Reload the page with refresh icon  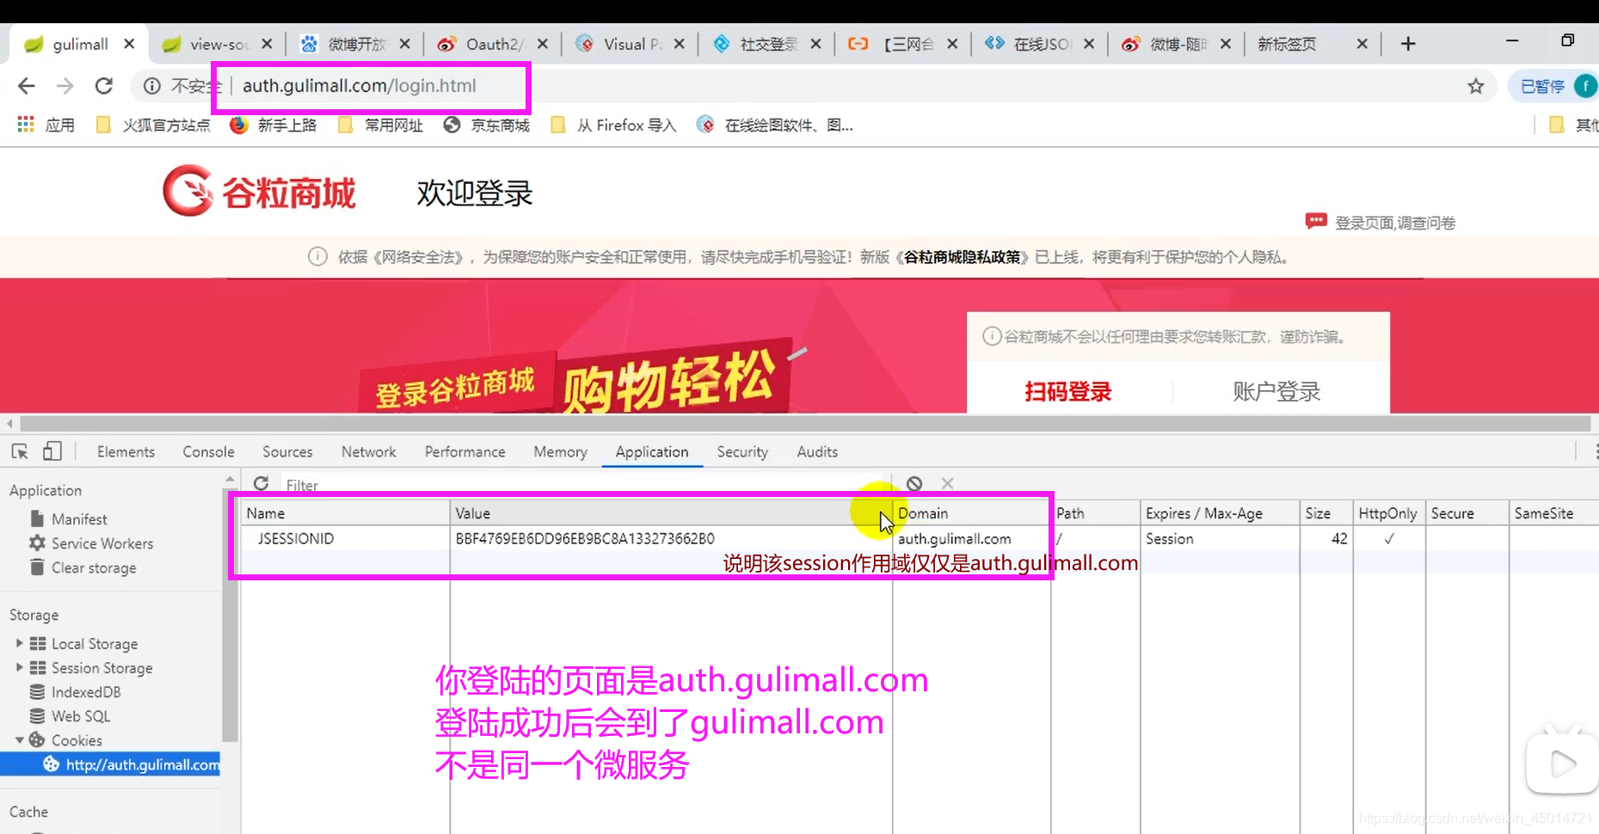pyautogui.click(x=104, y=86)
